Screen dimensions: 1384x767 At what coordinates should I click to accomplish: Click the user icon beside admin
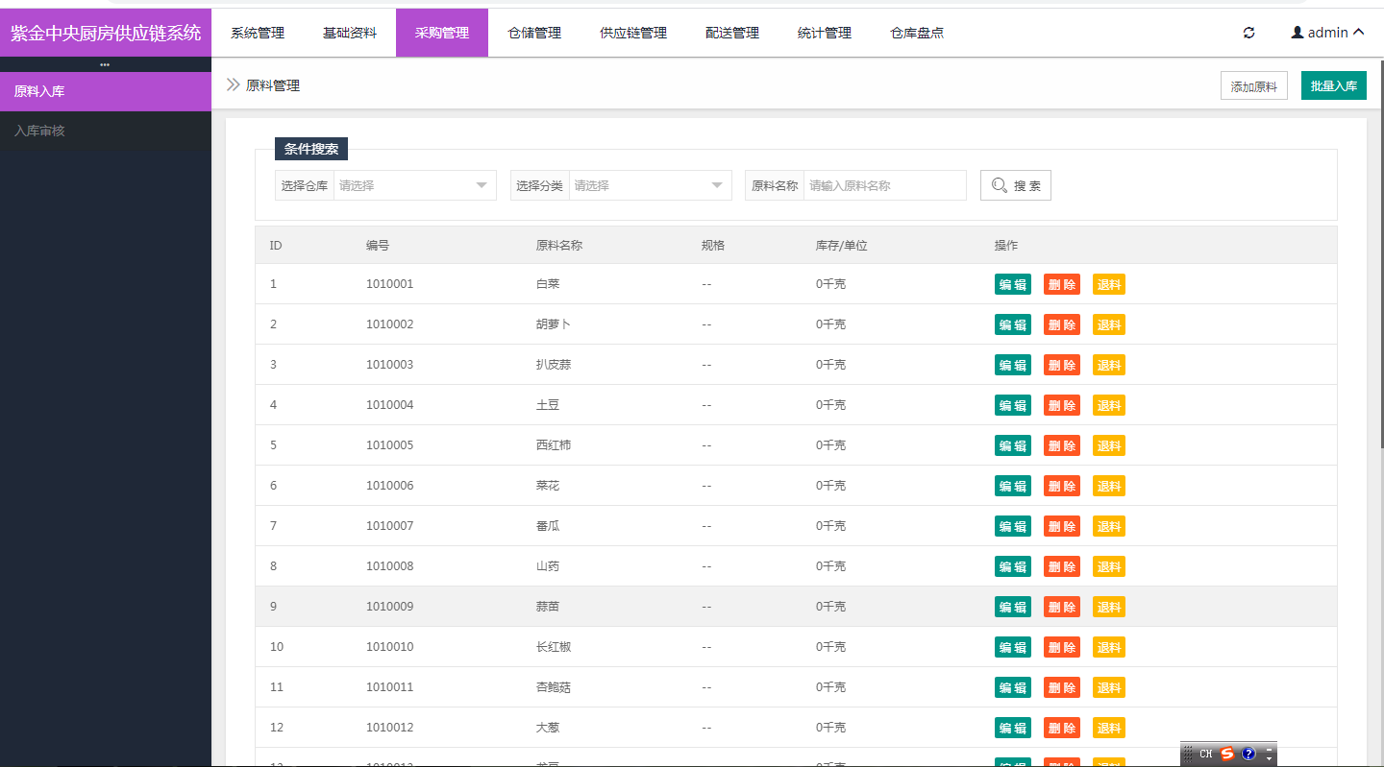(1297, 33)
